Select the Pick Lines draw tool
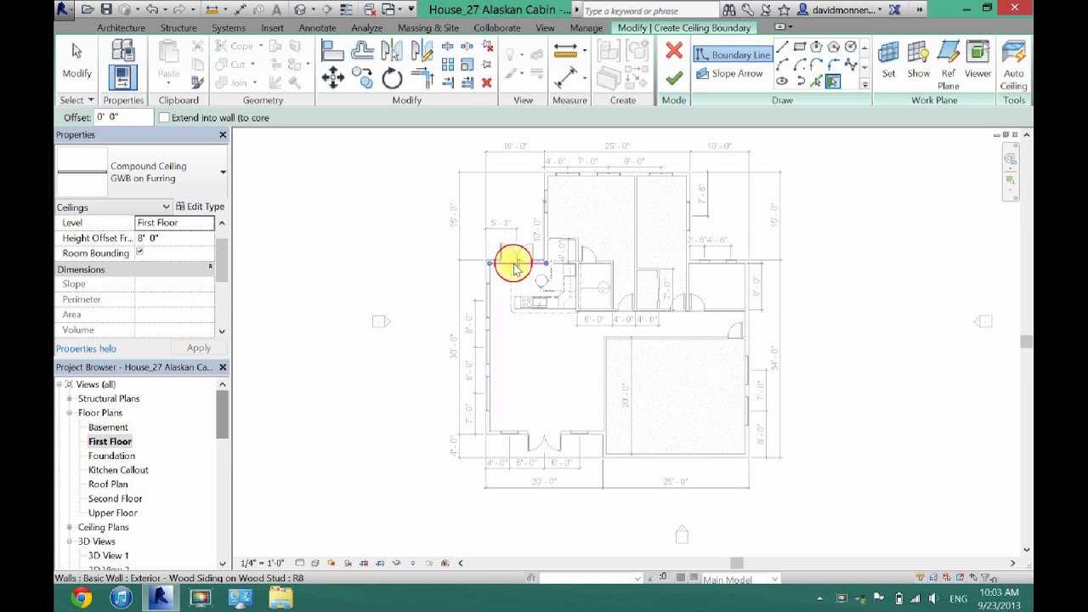The height and width of the screenshot is (612, 1088). tap(817, 82)
